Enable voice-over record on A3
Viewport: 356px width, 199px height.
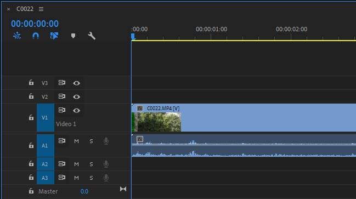(106, 178)
